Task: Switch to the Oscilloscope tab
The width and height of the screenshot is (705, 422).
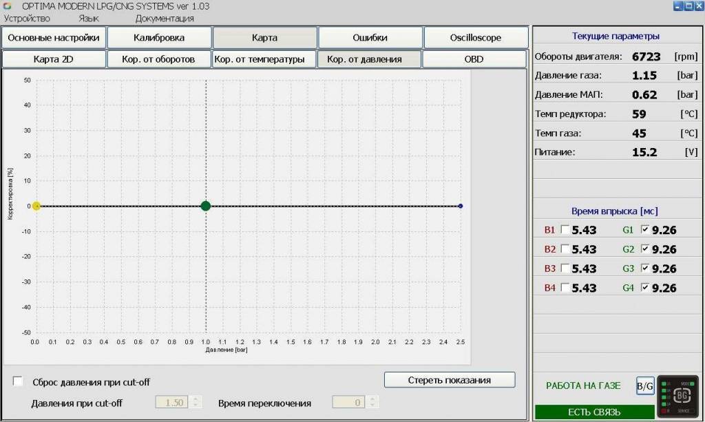Action: (x=475, y=37)
